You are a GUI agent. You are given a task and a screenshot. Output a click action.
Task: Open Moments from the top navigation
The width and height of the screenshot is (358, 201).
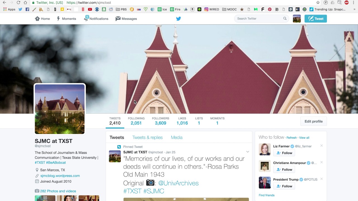(66, 19)
